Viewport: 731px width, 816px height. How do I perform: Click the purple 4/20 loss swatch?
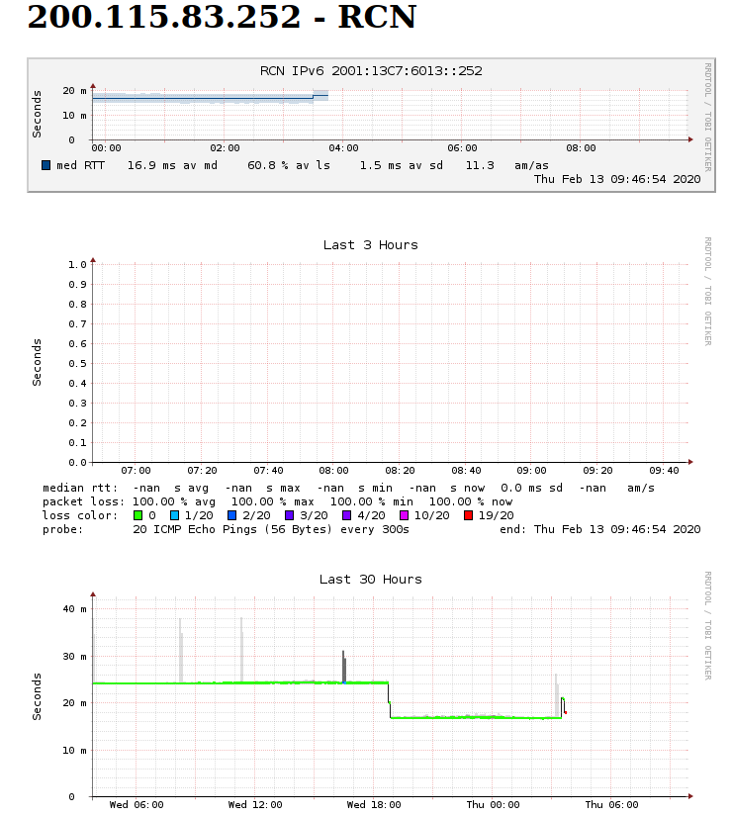[x=347, y=515]
